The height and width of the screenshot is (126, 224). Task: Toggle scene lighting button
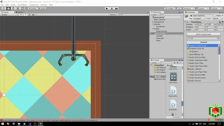(x=26, y=15)
